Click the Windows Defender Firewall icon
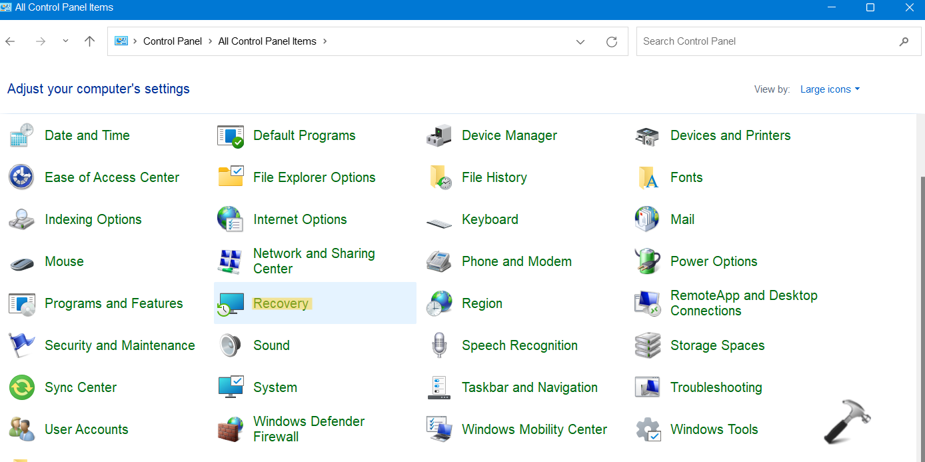925x462 pixels. [x=231, y=429]
